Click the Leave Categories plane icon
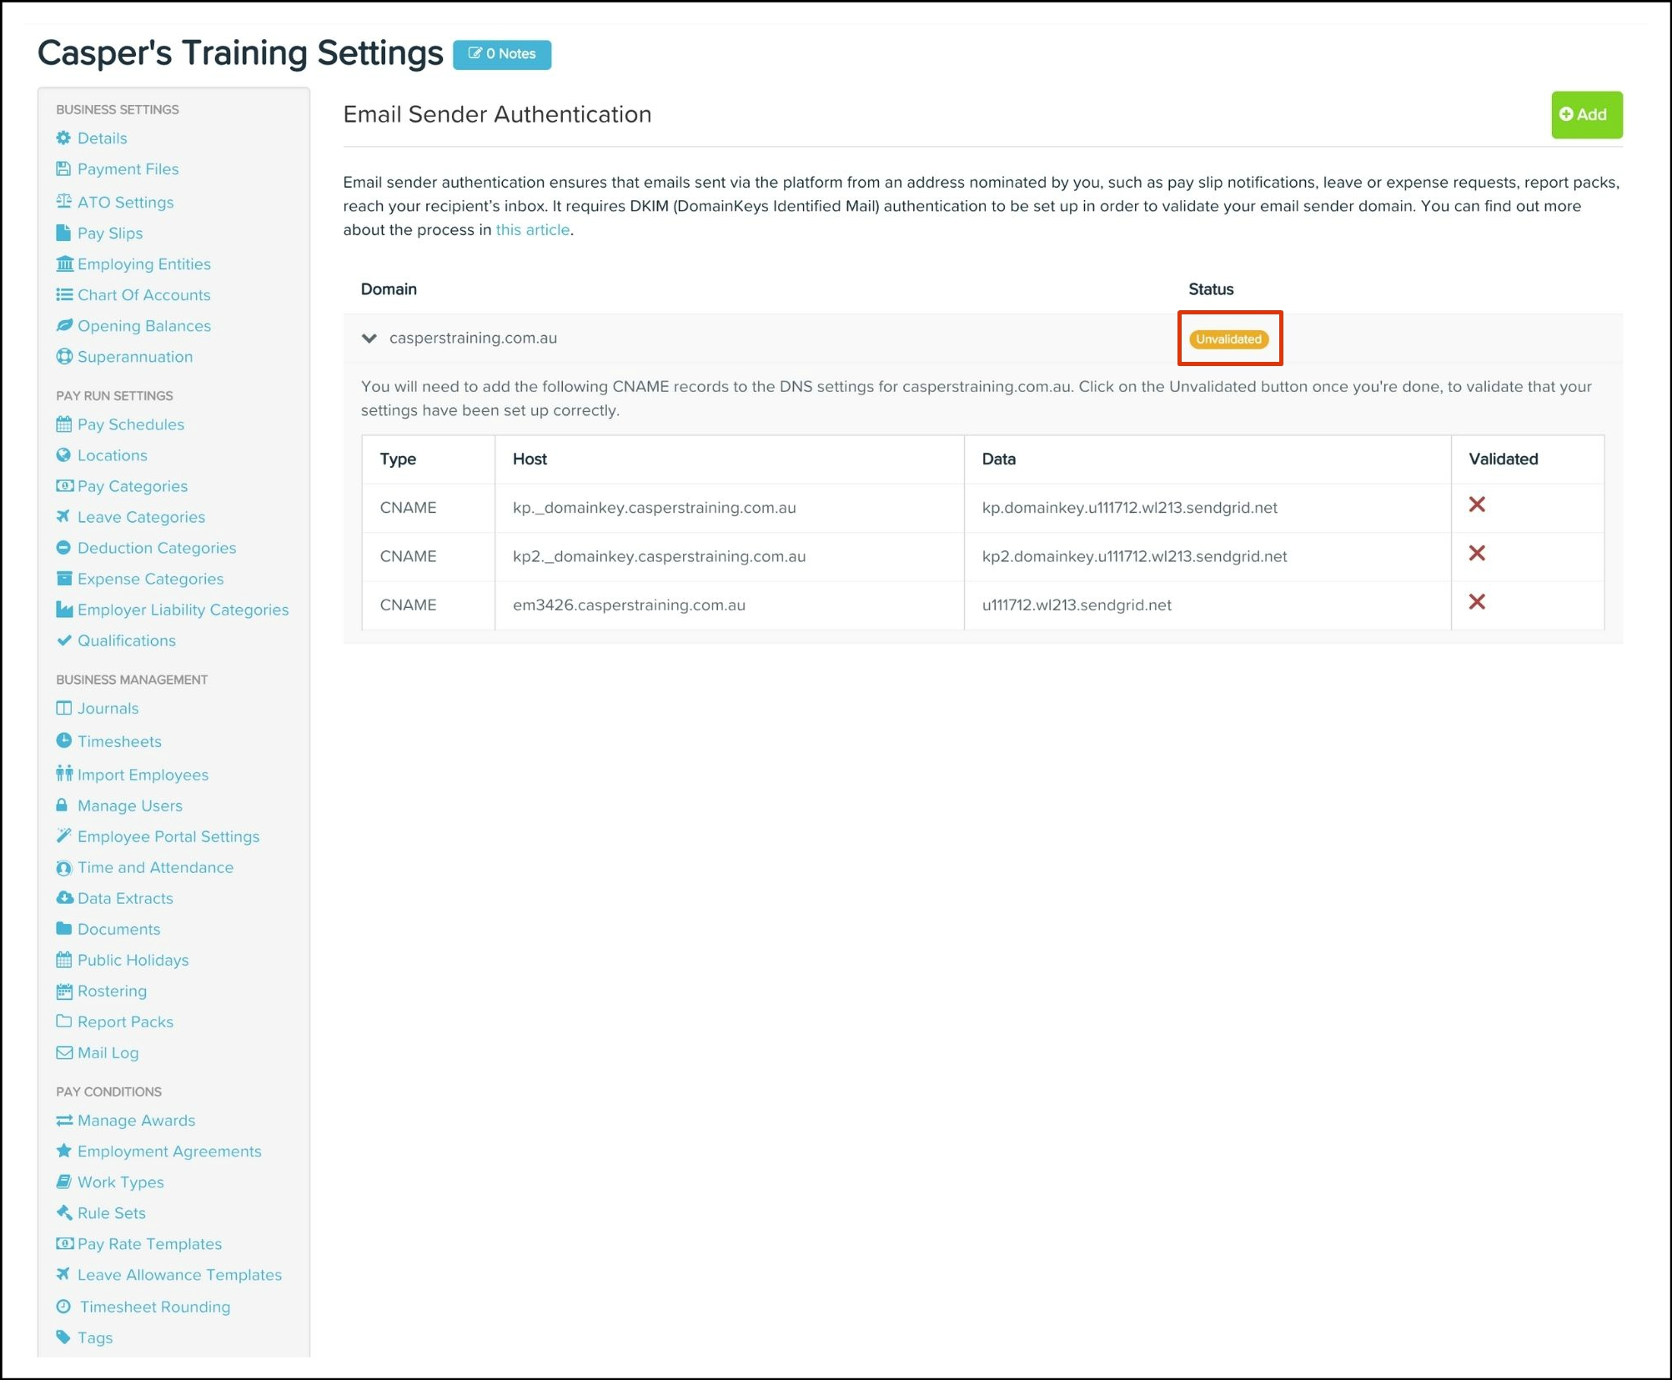 click(x=63, y=517)
